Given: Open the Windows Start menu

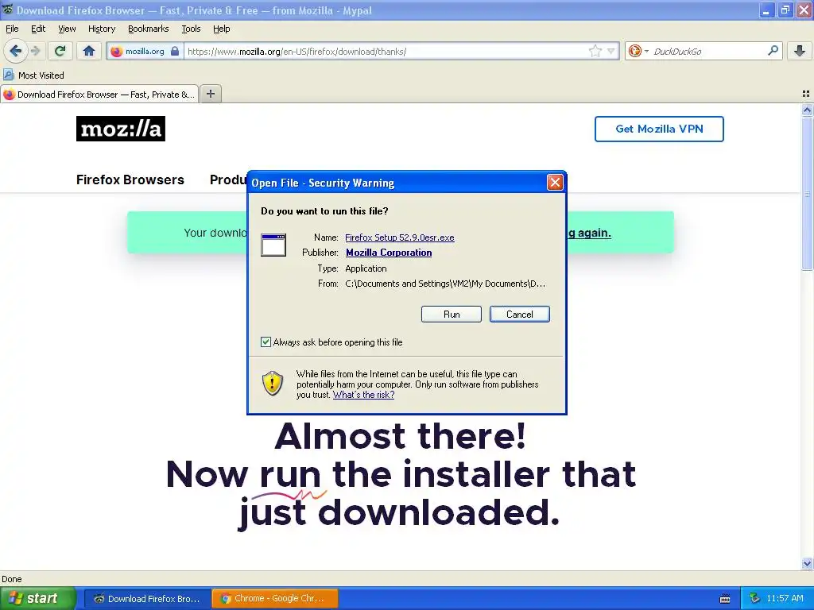Looking at the screenshot, I should 37,599.
